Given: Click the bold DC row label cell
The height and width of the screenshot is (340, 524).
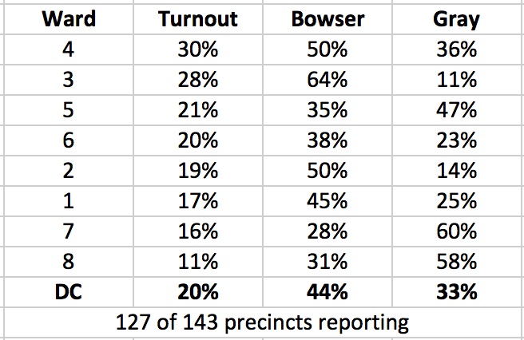Looking at the screenshot, I should pyautogui.click(x=69, y=292).
